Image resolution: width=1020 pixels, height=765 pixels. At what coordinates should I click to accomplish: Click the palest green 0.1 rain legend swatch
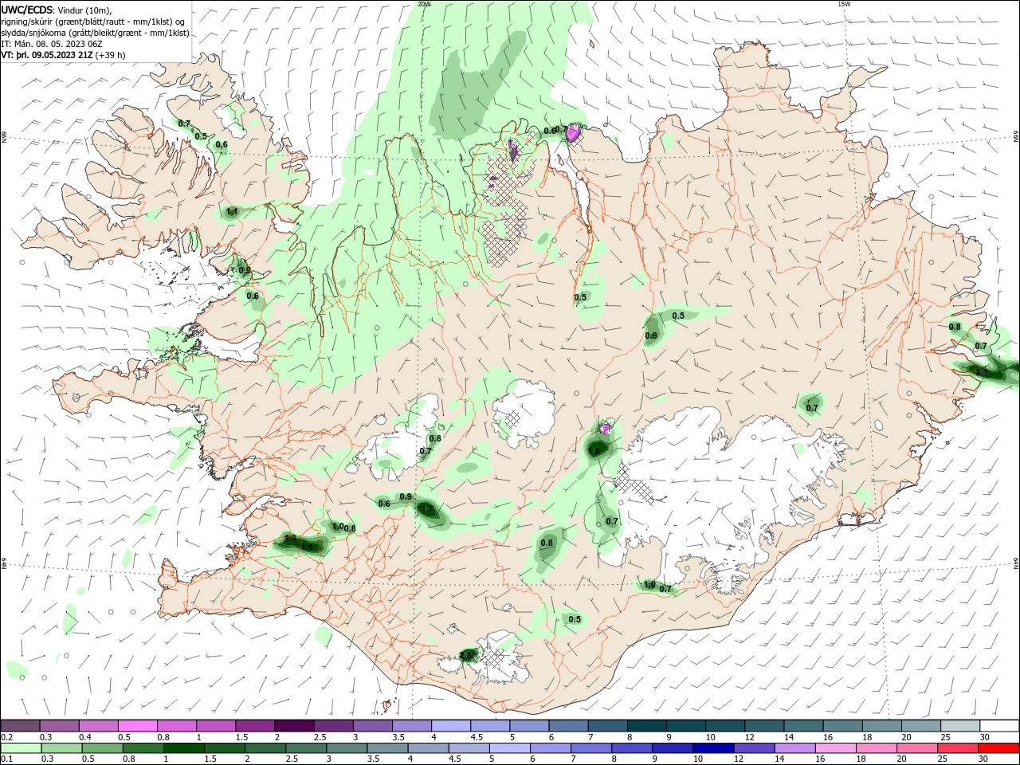21,748
